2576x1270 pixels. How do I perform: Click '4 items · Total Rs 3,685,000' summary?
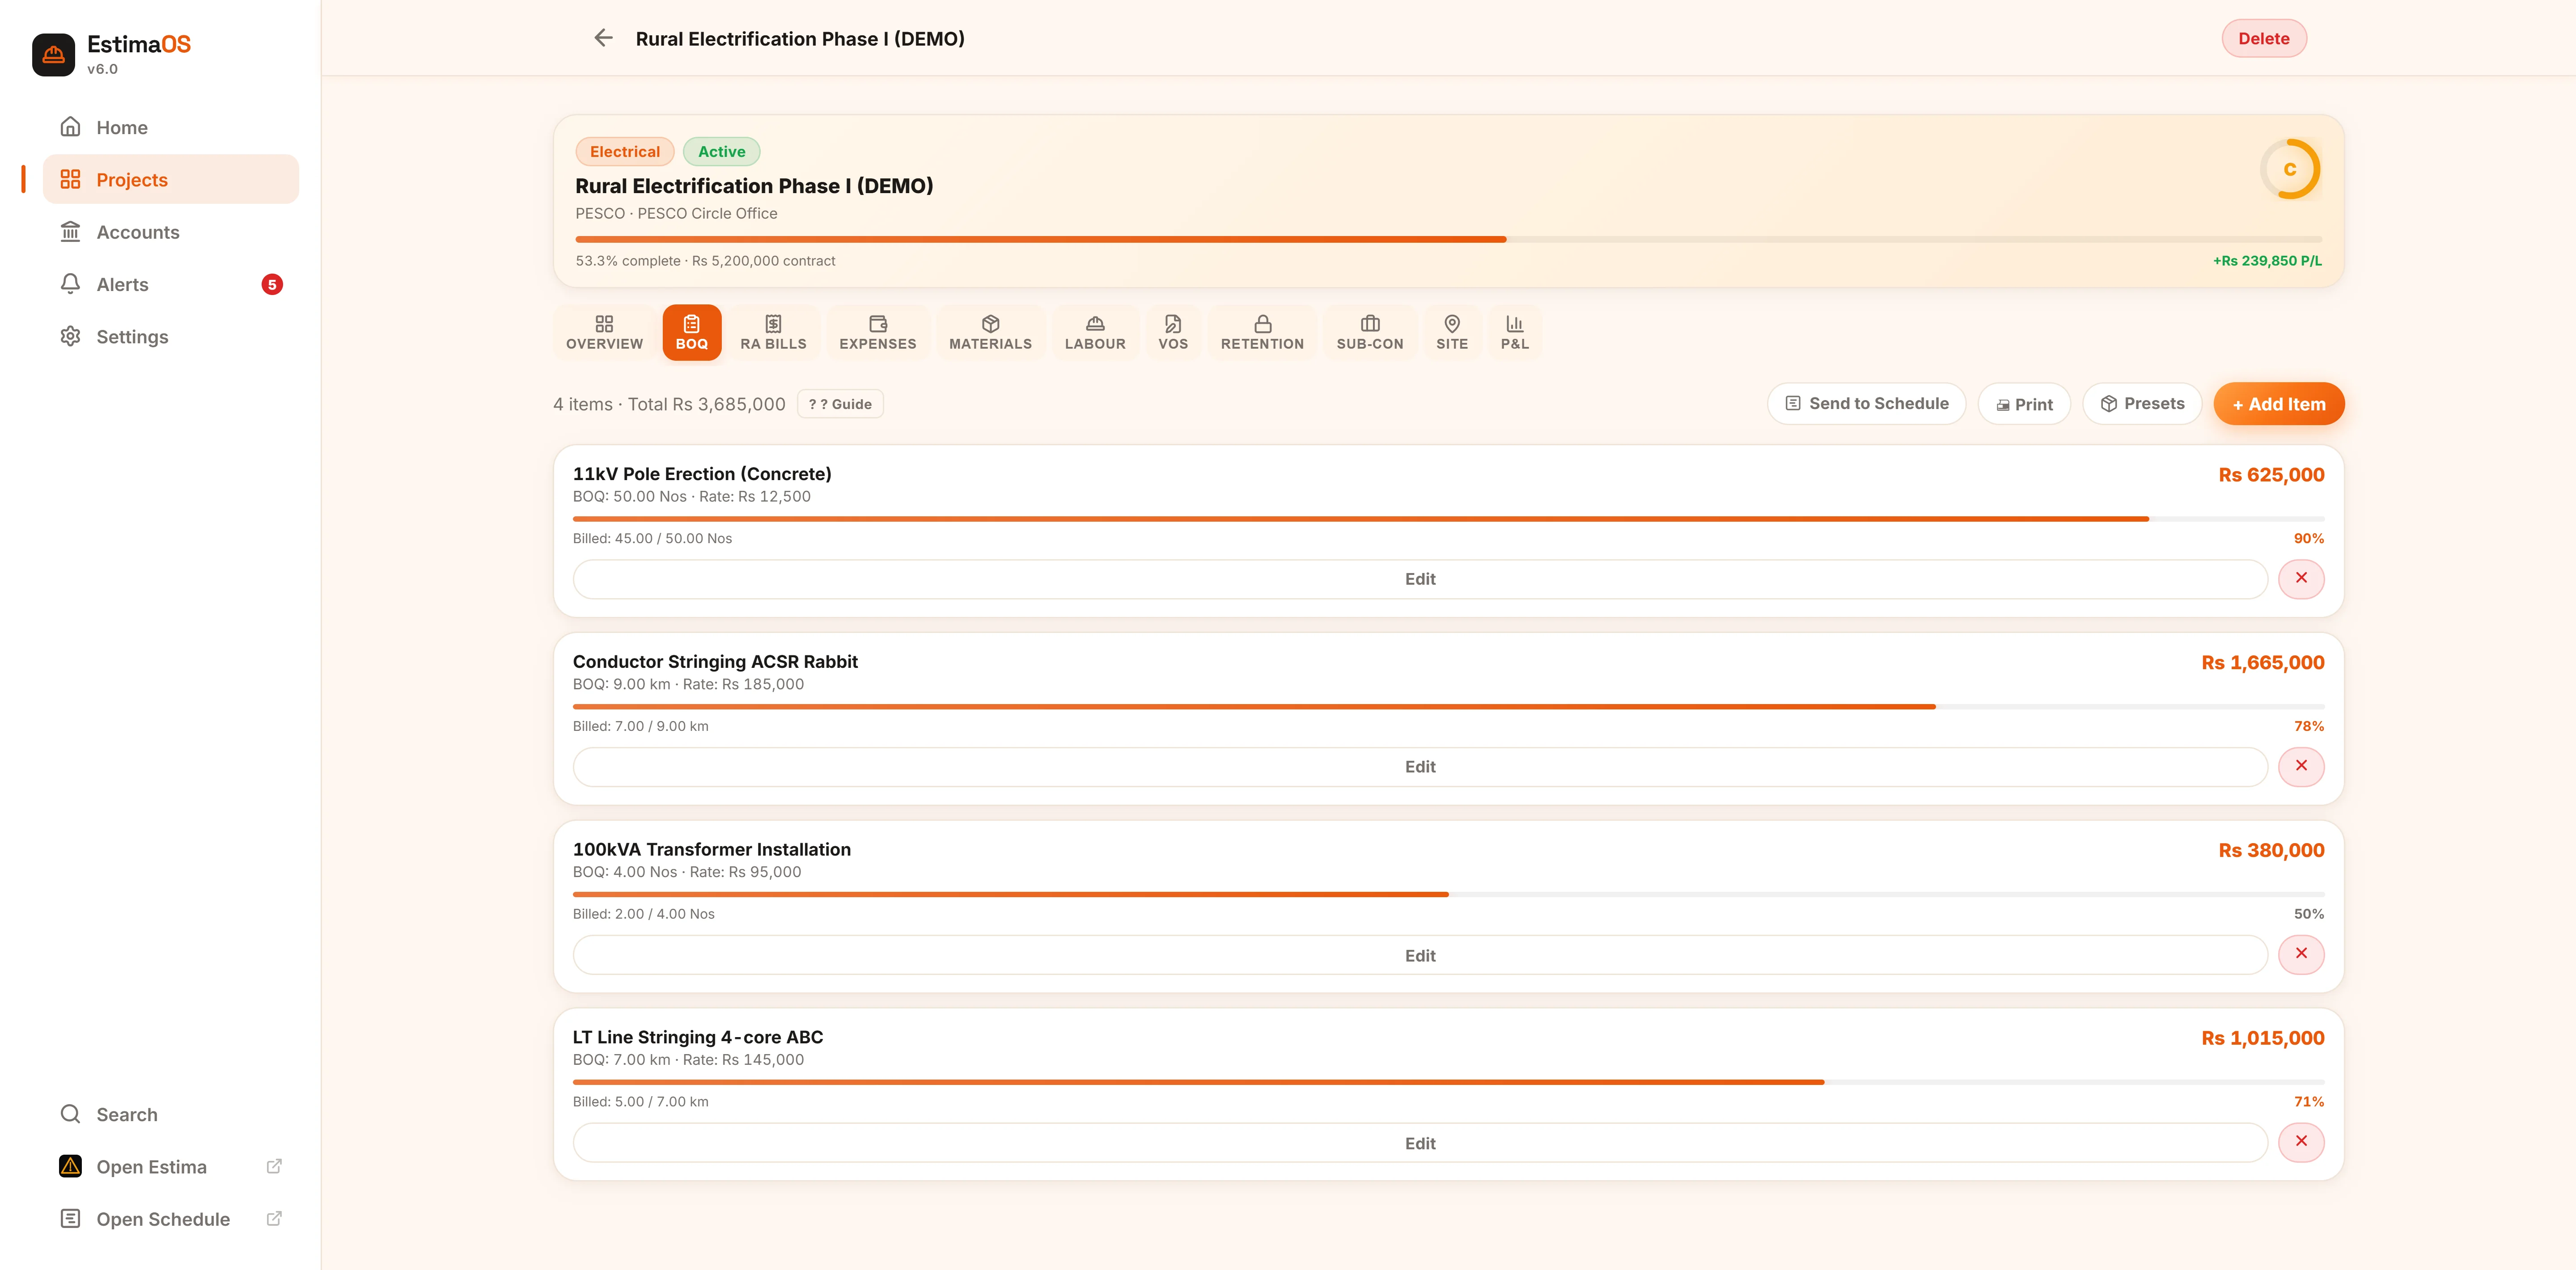669,405
